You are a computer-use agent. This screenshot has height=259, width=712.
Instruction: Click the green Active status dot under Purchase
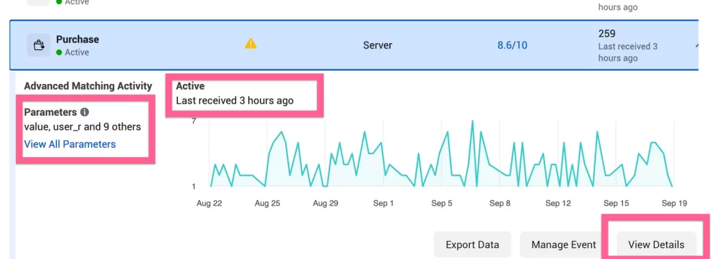(59, 53)
